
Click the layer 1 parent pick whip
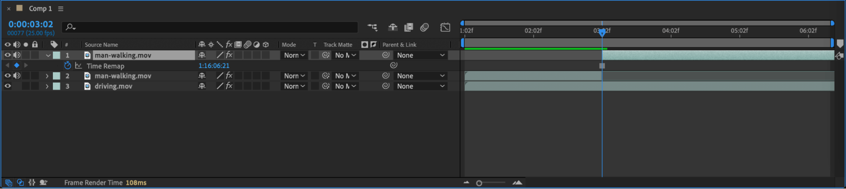(386, 55)
